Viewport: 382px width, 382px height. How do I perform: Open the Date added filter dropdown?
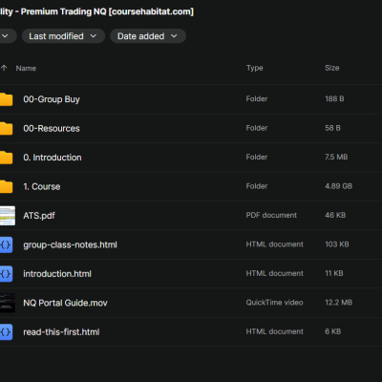tap(148, 36)
